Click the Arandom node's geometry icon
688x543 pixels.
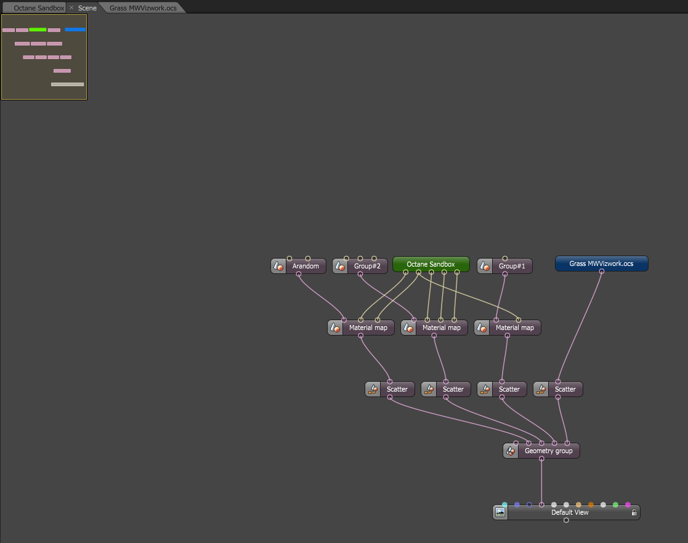(278, 266)
